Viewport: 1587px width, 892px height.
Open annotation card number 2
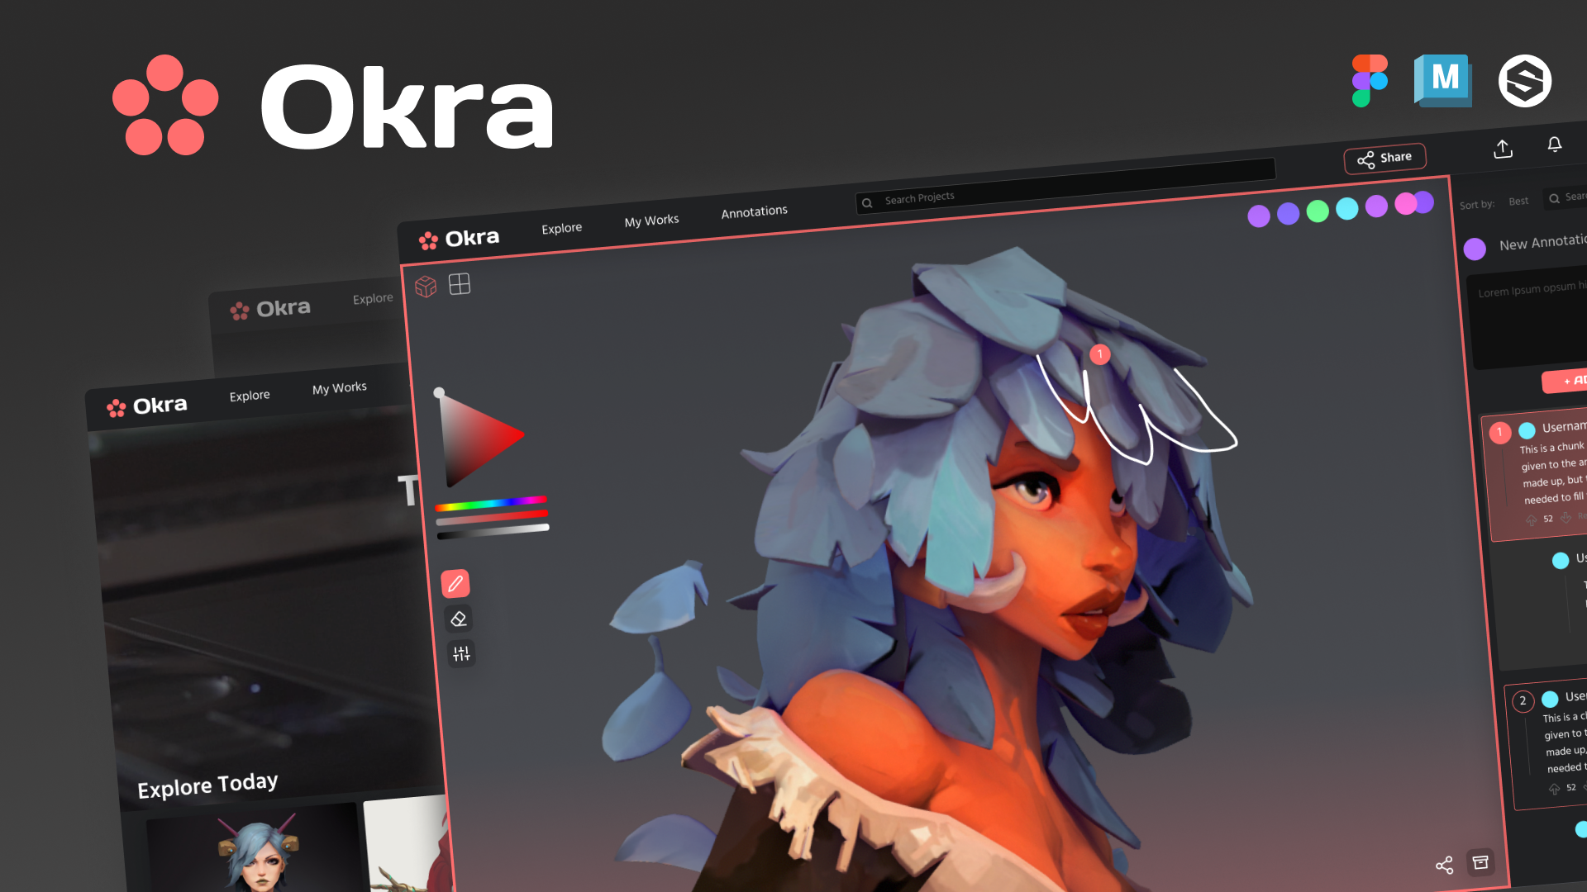(x=1547, y=745)
